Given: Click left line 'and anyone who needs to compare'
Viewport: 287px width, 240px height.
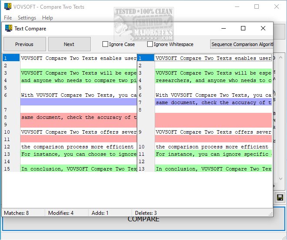Looking at the screenshot, I should click(79, 80).
